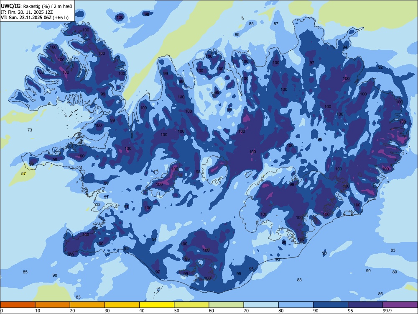The image size is (418, 314).
Task: Click the '40' legend scale label
Action: coord(142,311)
